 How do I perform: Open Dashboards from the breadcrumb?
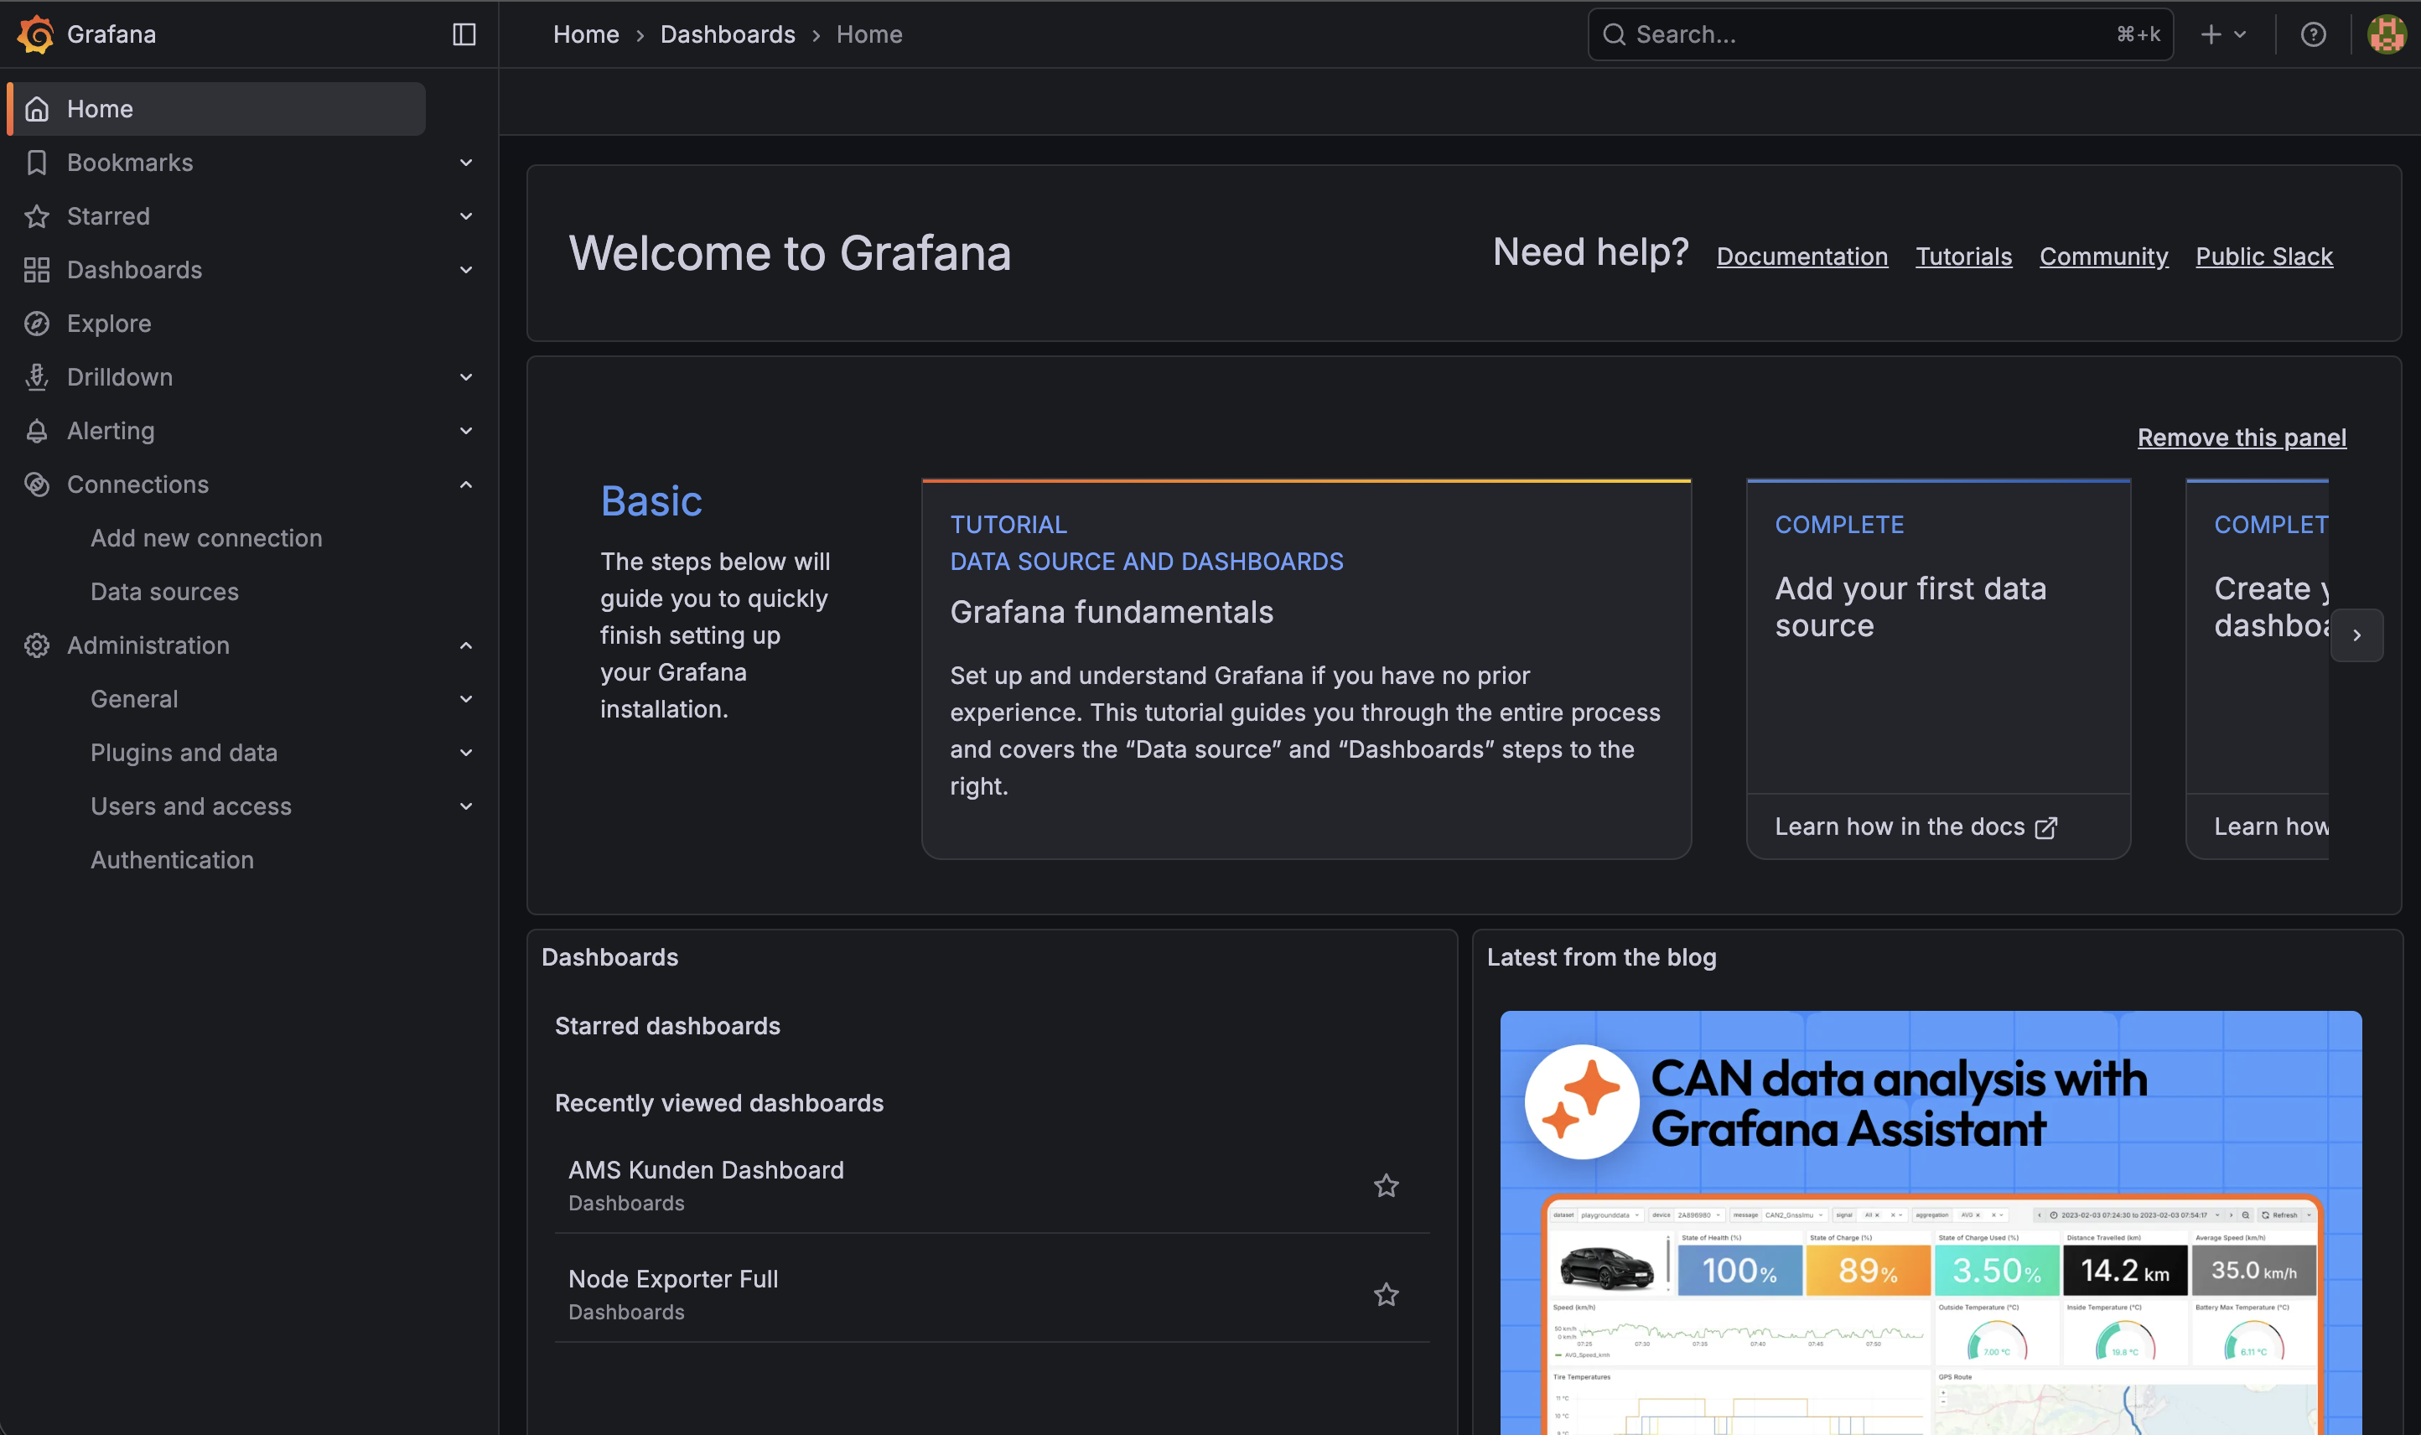pyautogui.click(x=727, y=34)
